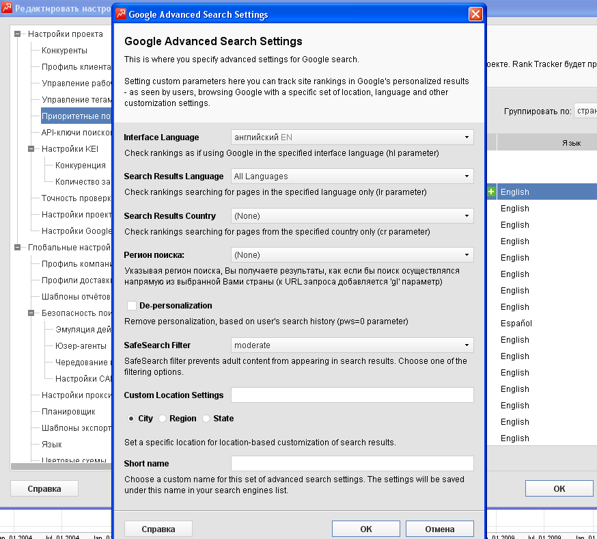
Task: Click the green plus icon beside highlighted English row
Action: click(x=491, y=192)
